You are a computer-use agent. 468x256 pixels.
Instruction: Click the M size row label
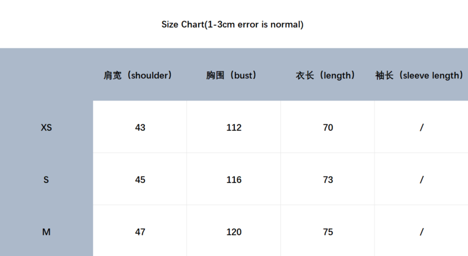[x=46, y=232]
